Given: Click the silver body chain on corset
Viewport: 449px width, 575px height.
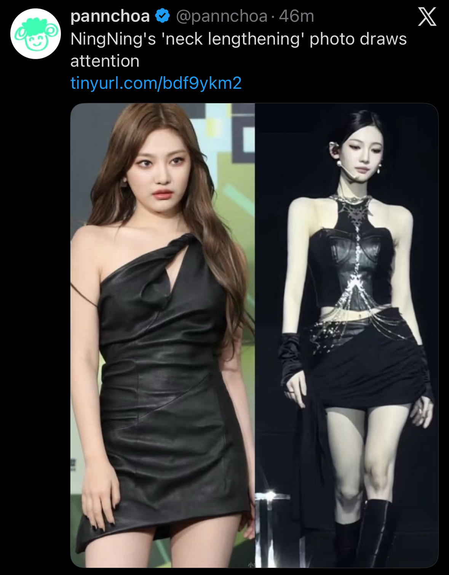Looking at the screenshot, I should 356,267.
